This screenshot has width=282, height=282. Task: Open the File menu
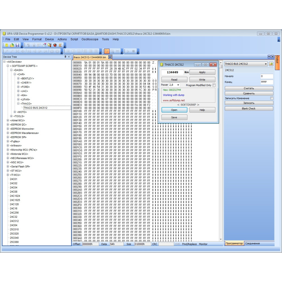(x=8, y=39)
